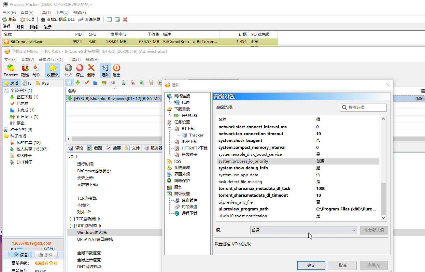Click the 删除 red X delete icon
Image resolution: width=425 pixels, height=272 pixels.
(91, 70)
